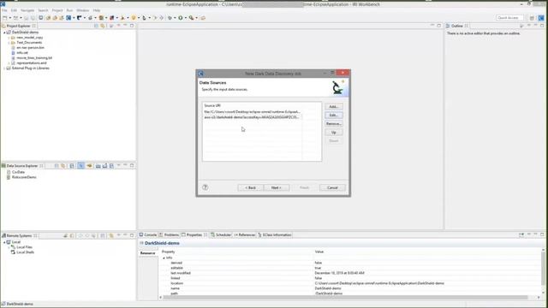Open the Search menu
Screen dimensions: 548x308
point(43,10)
